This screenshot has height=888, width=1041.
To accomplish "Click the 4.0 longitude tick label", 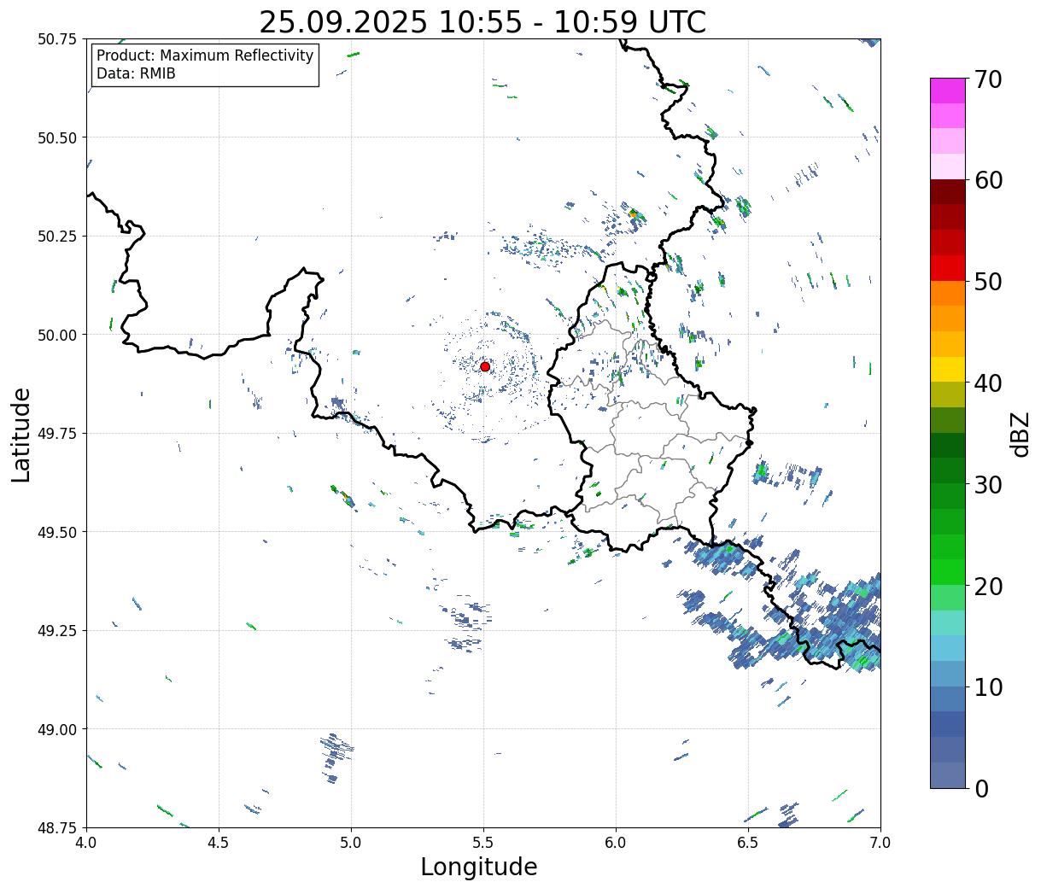I will click(x=86, y=843).
